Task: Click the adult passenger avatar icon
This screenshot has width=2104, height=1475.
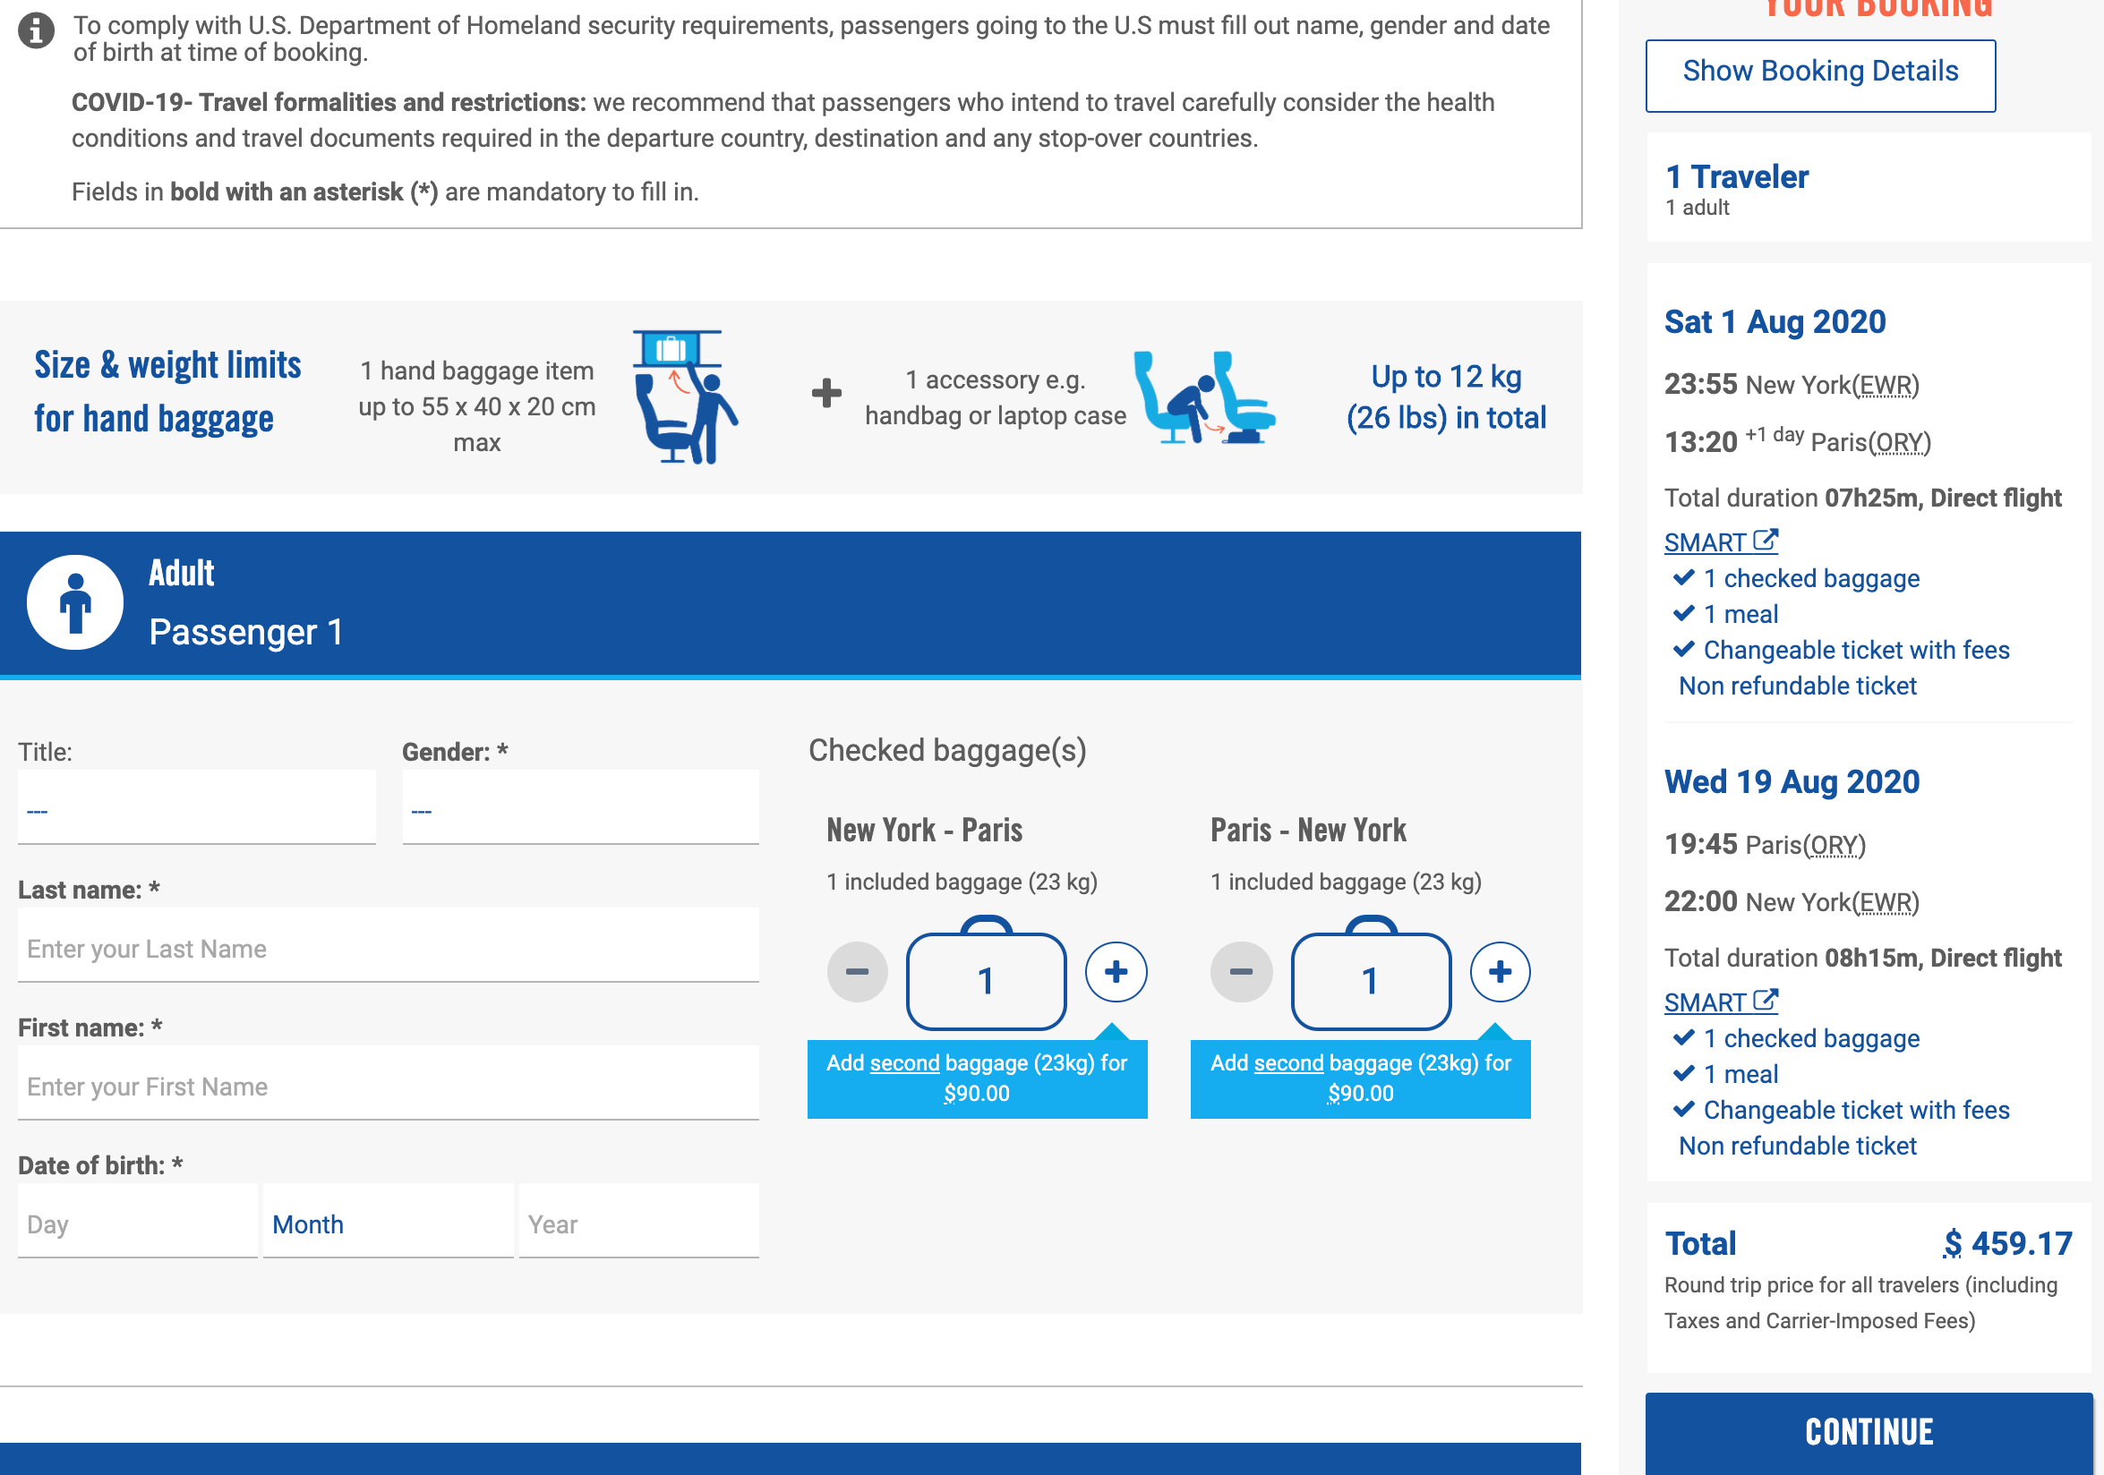Action: point(75,603)
